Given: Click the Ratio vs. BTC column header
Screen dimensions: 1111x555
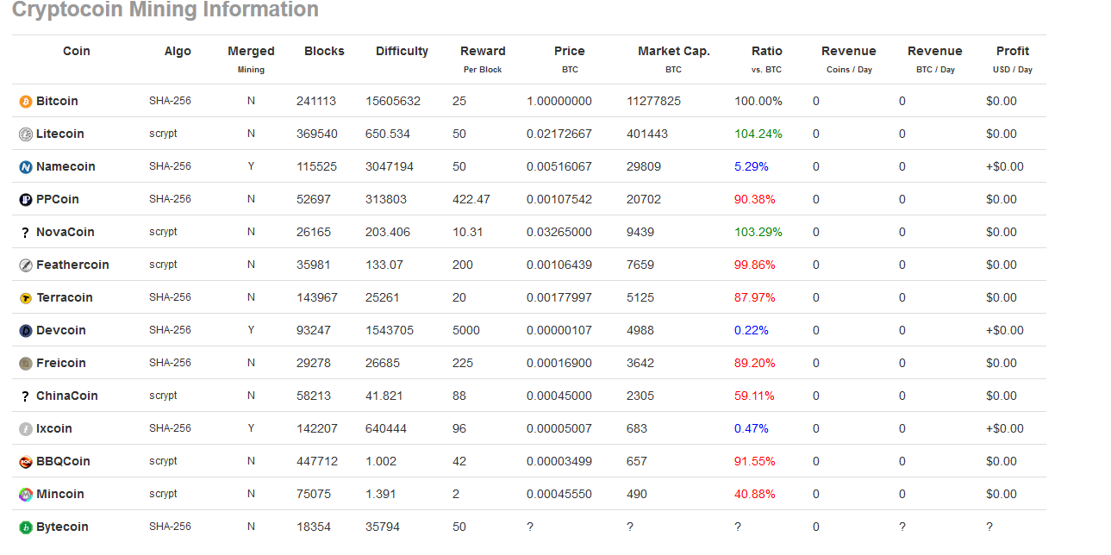Looking at the screenshot, I should (767, 59).
